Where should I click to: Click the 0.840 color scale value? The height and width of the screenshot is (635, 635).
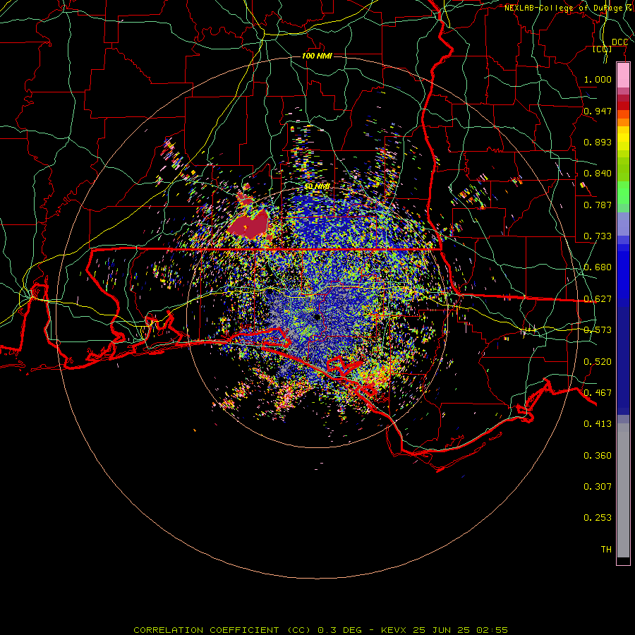[x=598, y=174]
